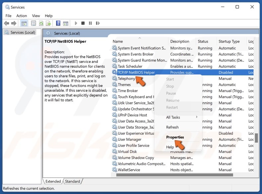Image resolution: width=262 pixels, height=194 pixels.
Task: Open the Action menu
Action: pos(22,16)
